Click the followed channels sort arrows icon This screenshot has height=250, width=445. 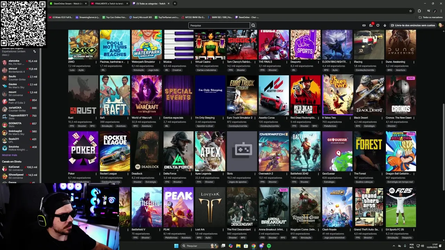[34, 51]
